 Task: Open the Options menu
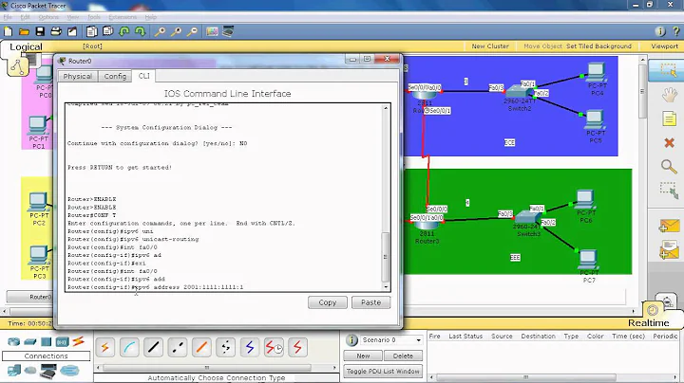[48, 17]
